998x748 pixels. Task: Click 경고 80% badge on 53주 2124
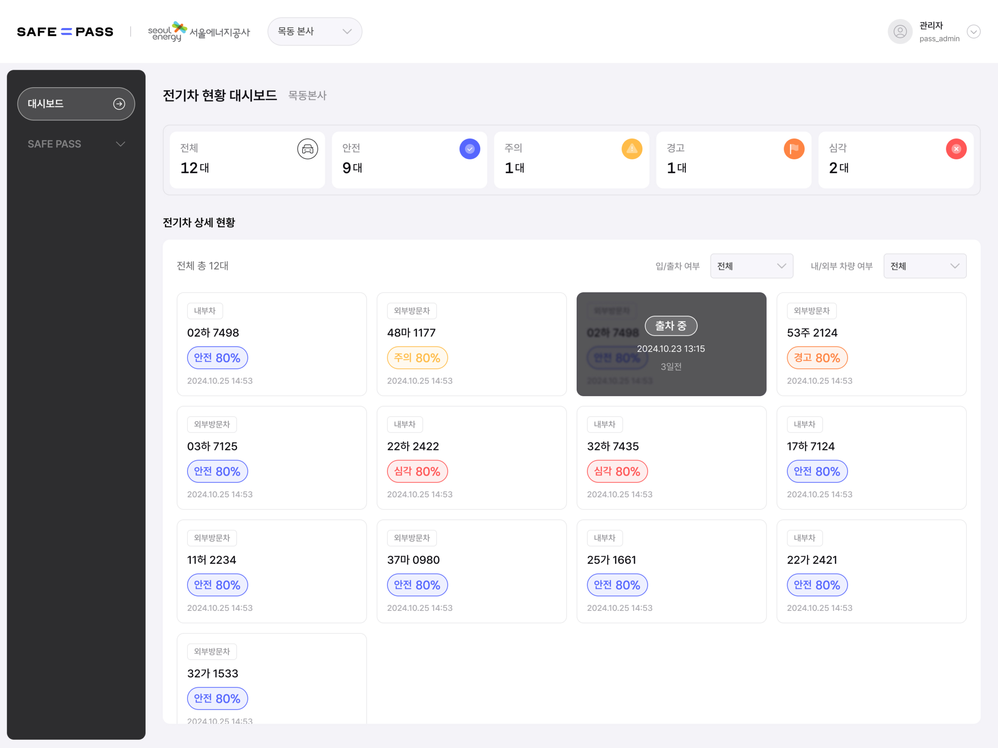(x=817, y=358)
